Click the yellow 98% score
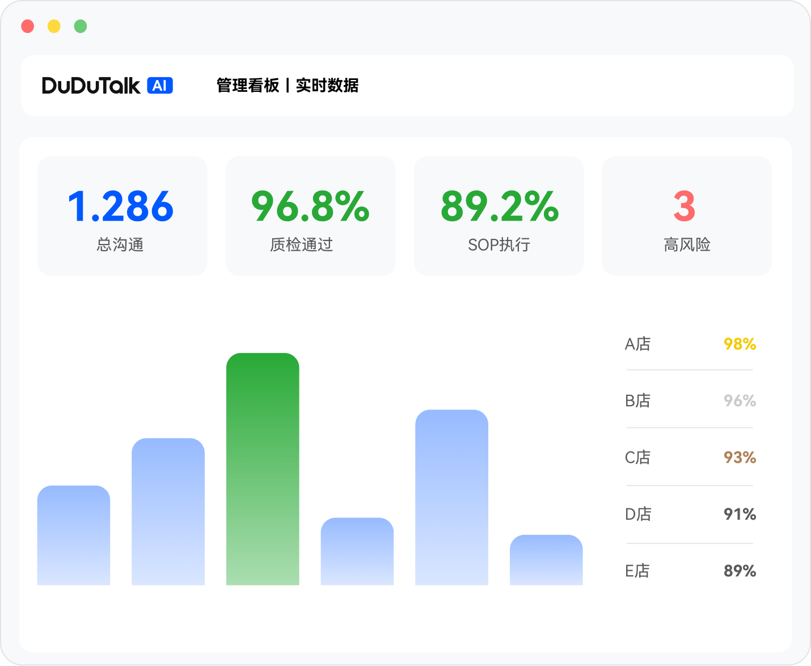Screen dimensions: 811x666 (740, 344)
